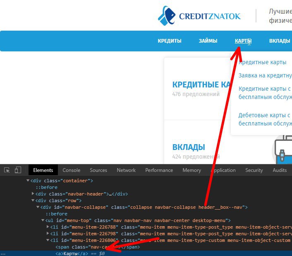292x256 pixels.
Task: Select the Кредитные карты dropdown link
Action: point(262,62)
